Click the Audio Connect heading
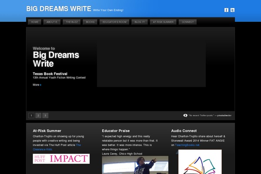The width and height of the screenshot is (261, 174). tap(184, 131)
